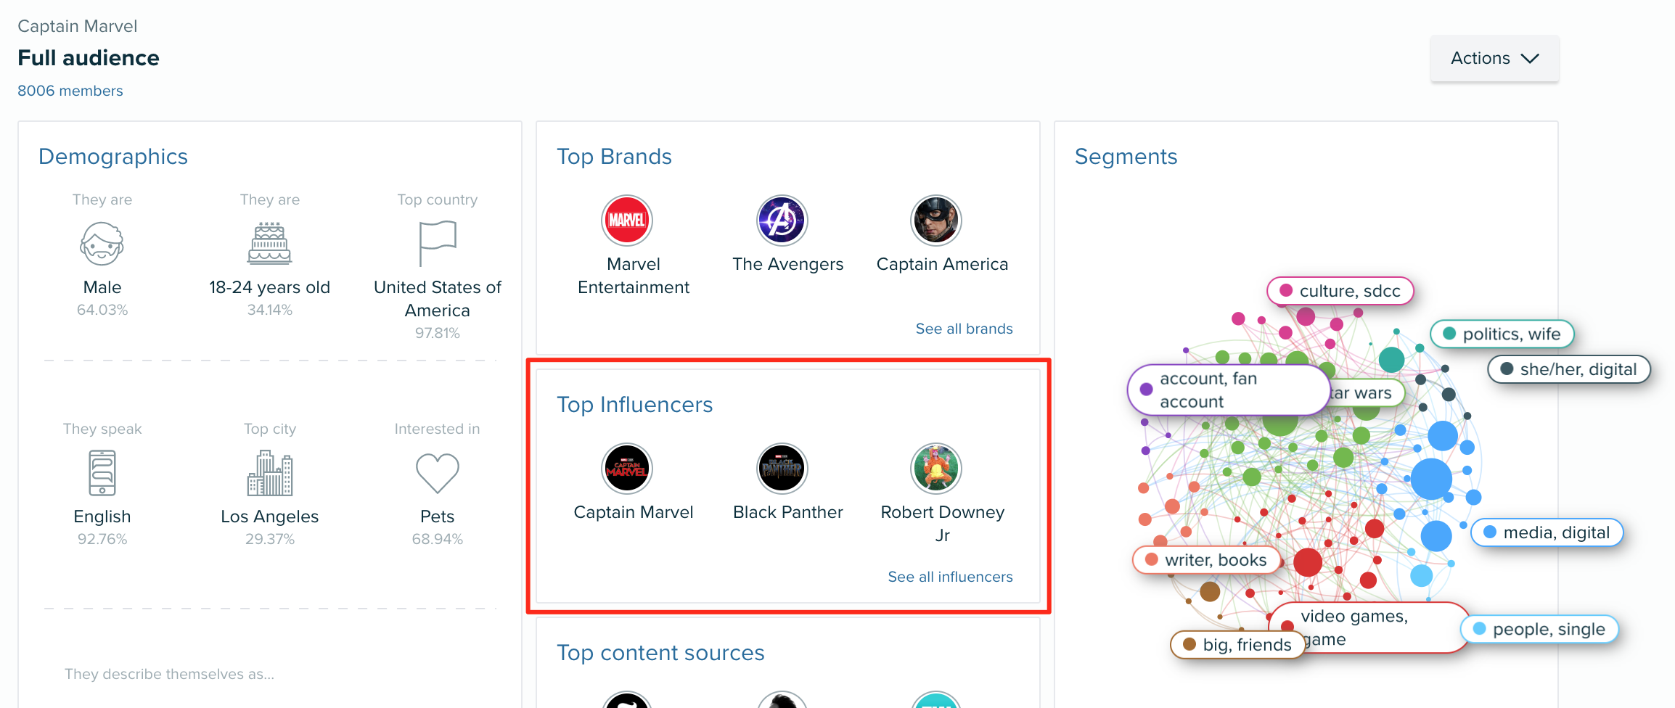Open the See all influencers link
Screen dimensions: 1675x708
(950, 577)
